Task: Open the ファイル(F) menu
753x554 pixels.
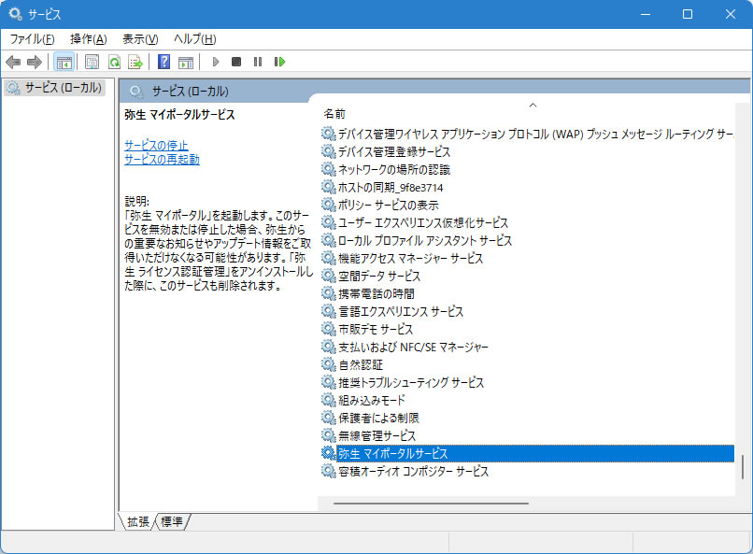Action: 32,39
